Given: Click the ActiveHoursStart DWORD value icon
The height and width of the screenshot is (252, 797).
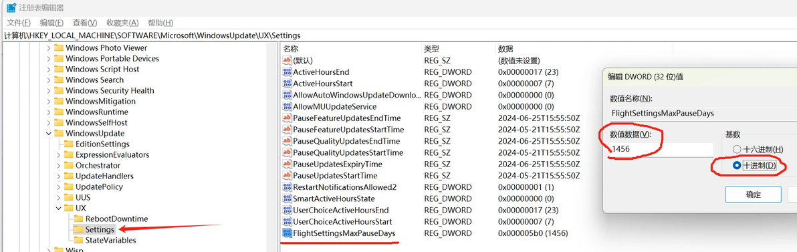Looking at the screenshot, I should pos(288,84).
